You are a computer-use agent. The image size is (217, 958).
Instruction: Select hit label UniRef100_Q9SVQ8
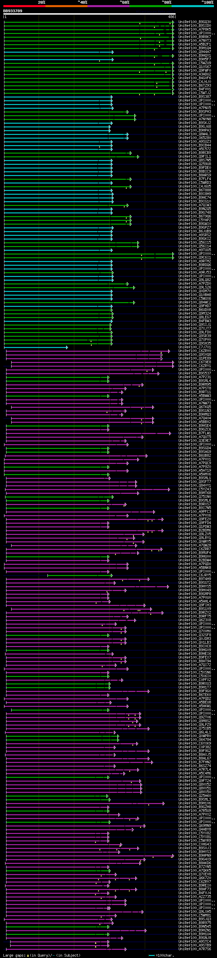[195, 354]
